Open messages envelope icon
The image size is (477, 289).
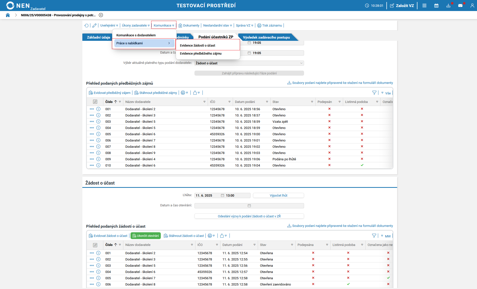(x=460, y=6)
